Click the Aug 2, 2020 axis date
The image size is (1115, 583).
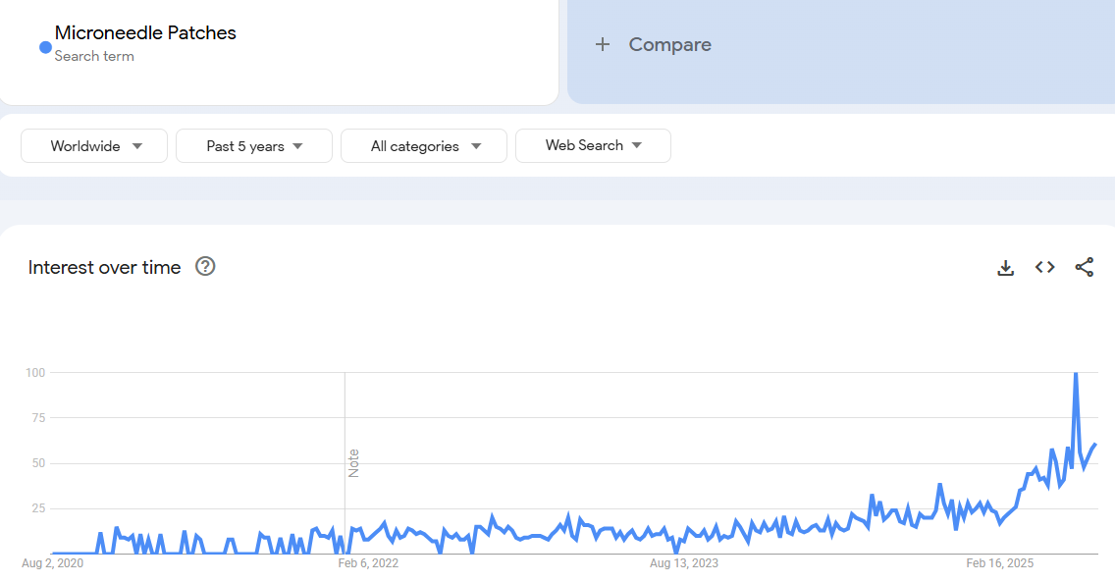pyautogui.click(x=52, y=563)
